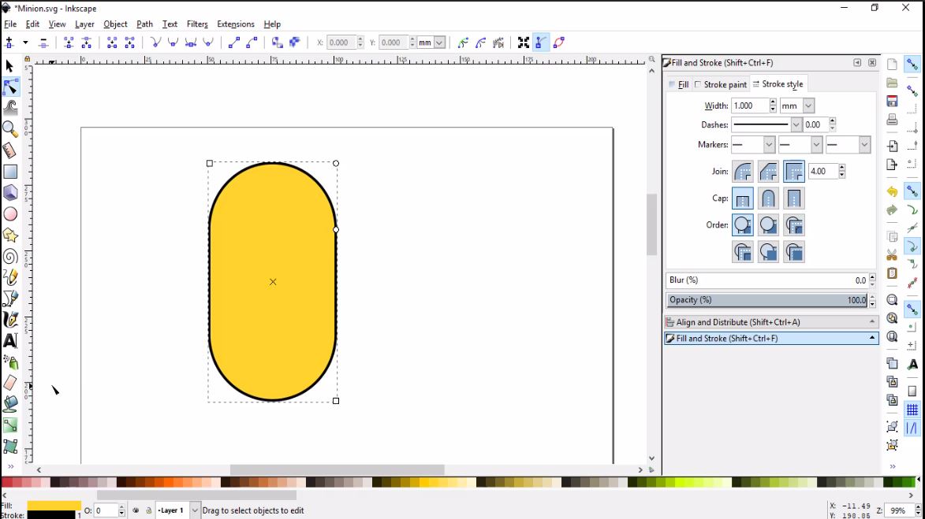
Task: Select the Calligraphy tool
Action: 10,320
